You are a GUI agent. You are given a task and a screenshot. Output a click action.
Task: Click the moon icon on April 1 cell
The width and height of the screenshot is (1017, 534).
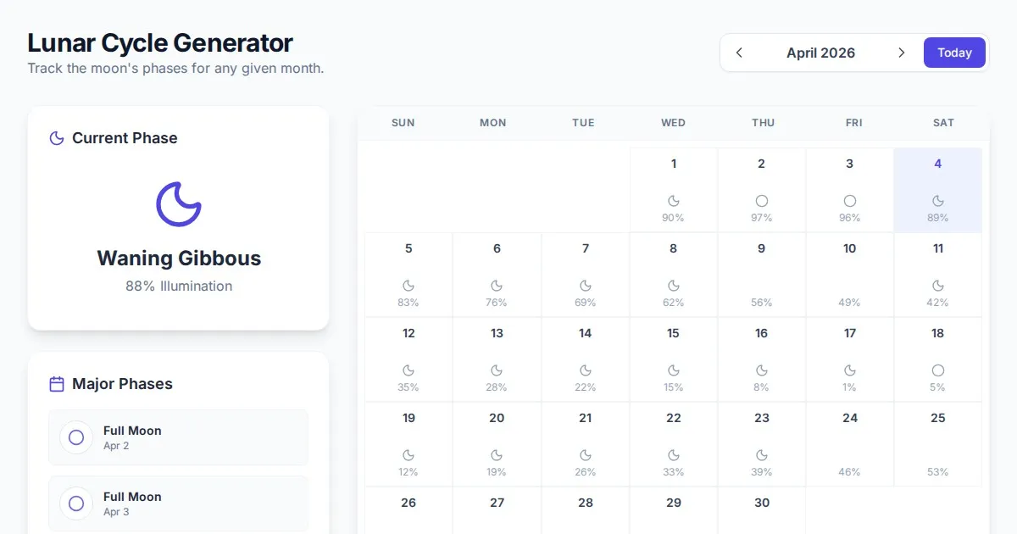click(x=674, y=201)
